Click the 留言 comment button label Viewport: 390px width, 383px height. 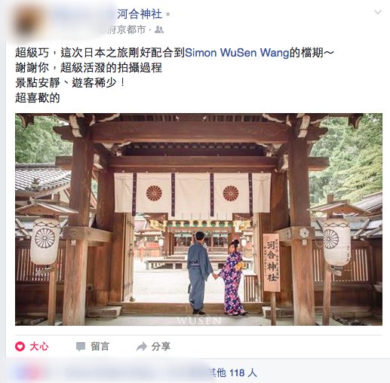pyautogui.click(x=100, y=347)
